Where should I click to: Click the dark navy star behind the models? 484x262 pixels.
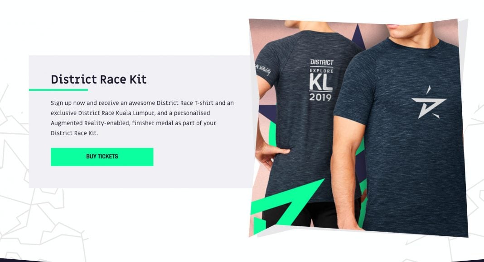(358, 36)
